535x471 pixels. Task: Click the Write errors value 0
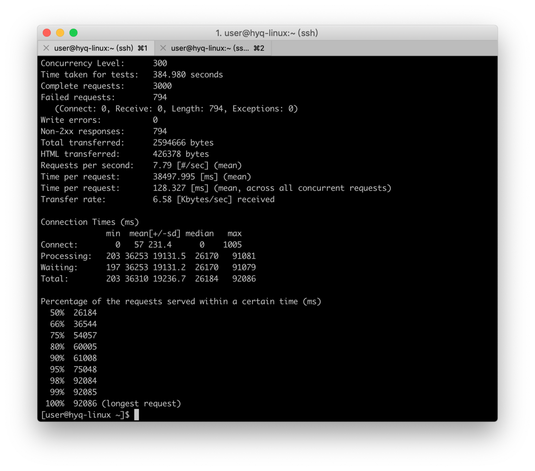pyautogui.click(x=155, y=120)
